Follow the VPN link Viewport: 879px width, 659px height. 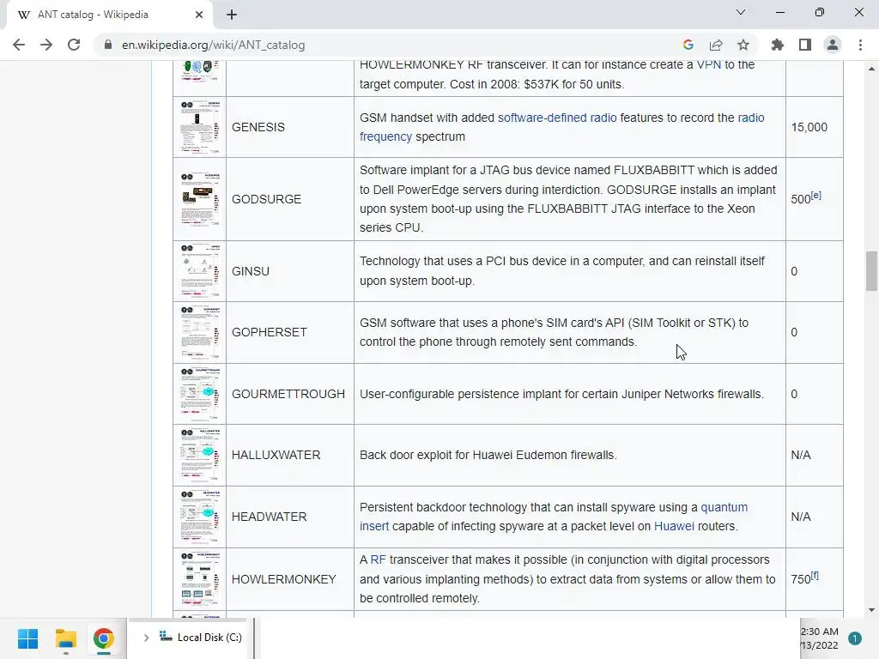pyautogui.click(x=708, y=64)
